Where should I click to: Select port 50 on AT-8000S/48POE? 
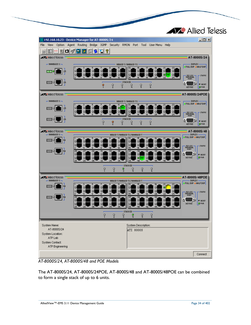59,197
